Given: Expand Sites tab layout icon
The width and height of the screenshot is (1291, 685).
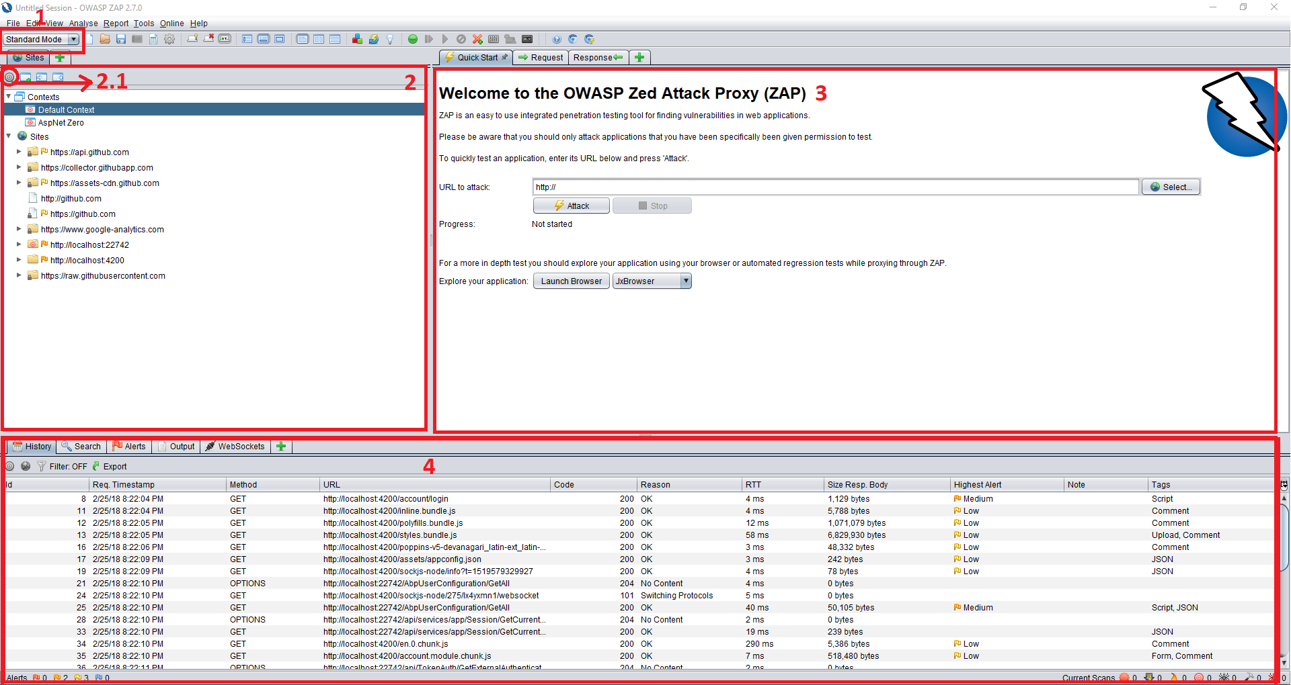Looking at the screenshot, I should pyautogui.click(x=247, y=39).
